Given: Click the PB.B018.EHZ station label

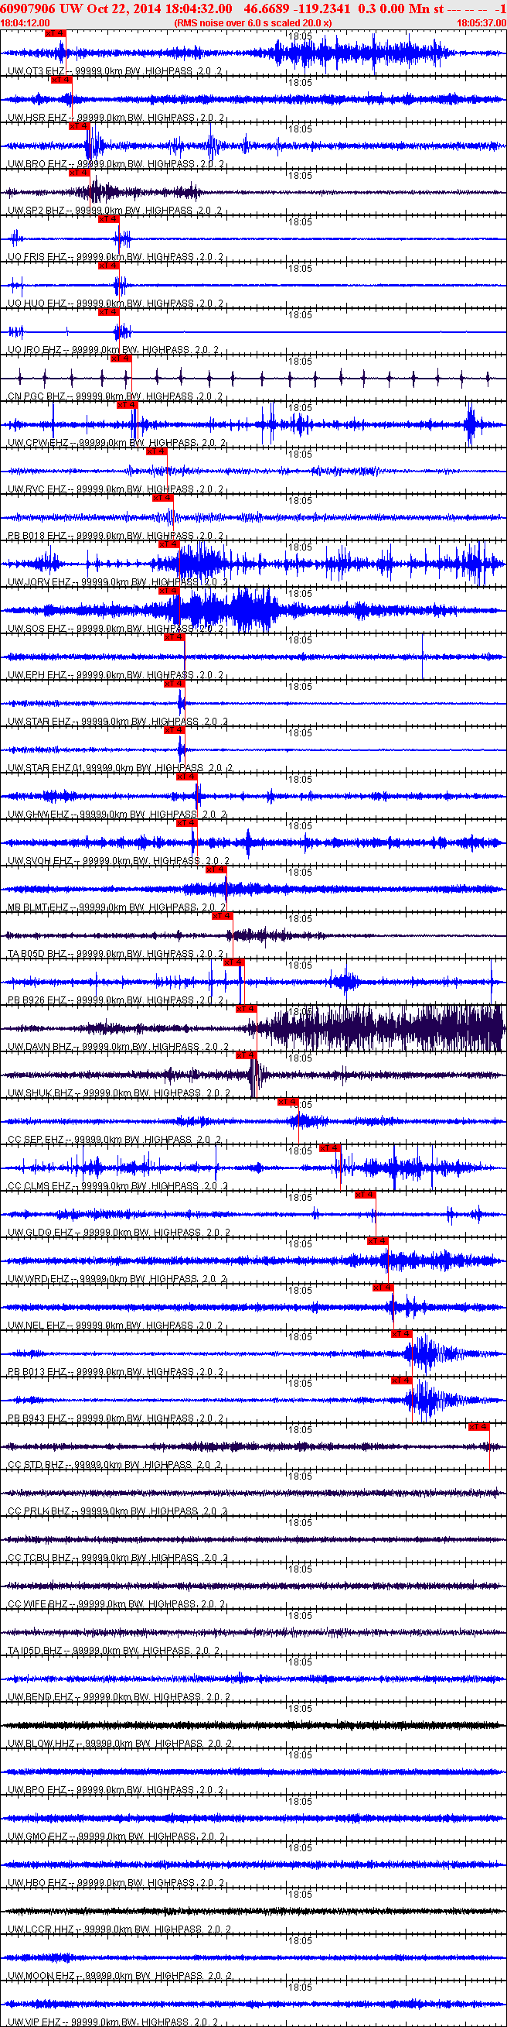Looking at the screenshot, I should (x=116, y=536).
